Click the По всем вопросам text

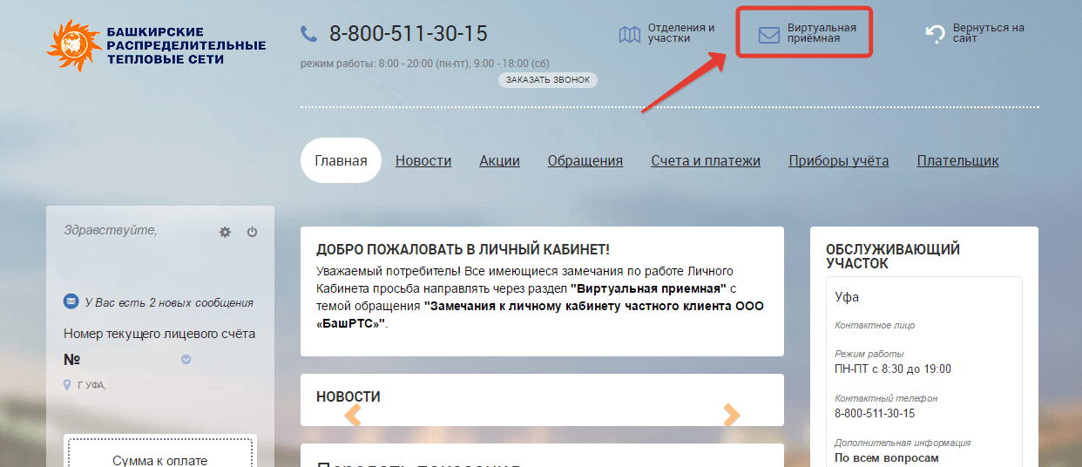[x=887, y=457]
